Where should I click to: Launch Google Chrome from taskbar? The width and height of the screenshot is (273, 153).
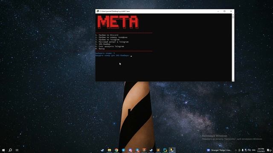click(x=116, y=150)
